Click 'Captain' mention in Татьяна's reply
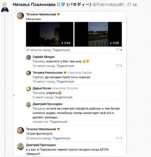This screenshot has width=151, height=157. pos(38,77)
